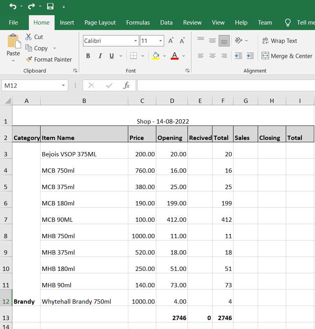Image resolution: width=315 pixels, height=329 pixels.
Task: Click the Center horizontal alignment icon
Action: coord(212,56)
